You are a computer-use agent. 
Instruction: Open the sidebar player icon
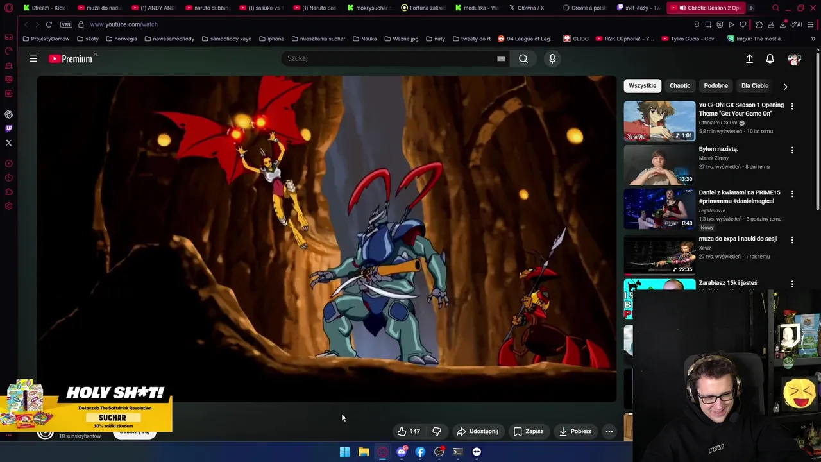click(9, 164)
